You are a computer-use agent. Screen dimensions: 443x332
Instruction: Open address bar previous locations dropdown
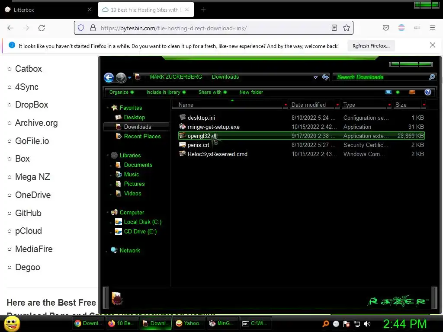point(315,77)
